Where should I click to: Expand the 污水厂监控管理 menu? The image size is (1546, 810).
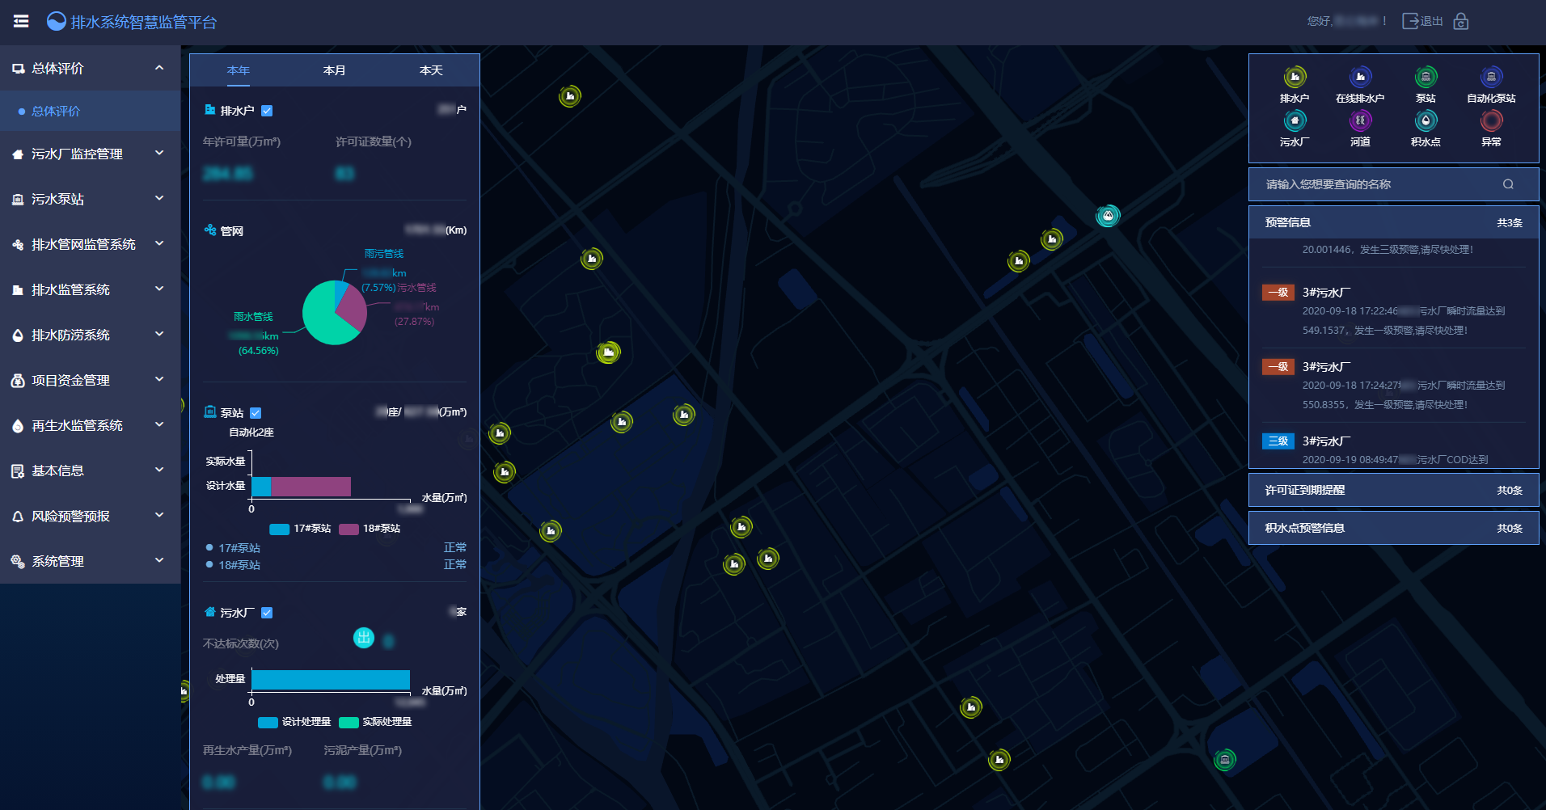pos(90,154)
